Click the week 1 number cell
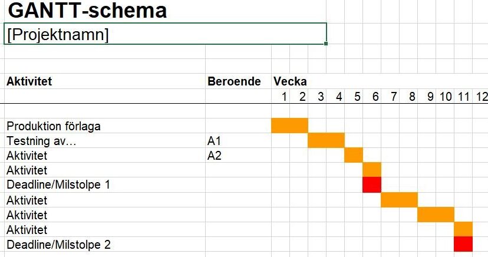Screen dimensions: 488x257 [x=281, y=97]
